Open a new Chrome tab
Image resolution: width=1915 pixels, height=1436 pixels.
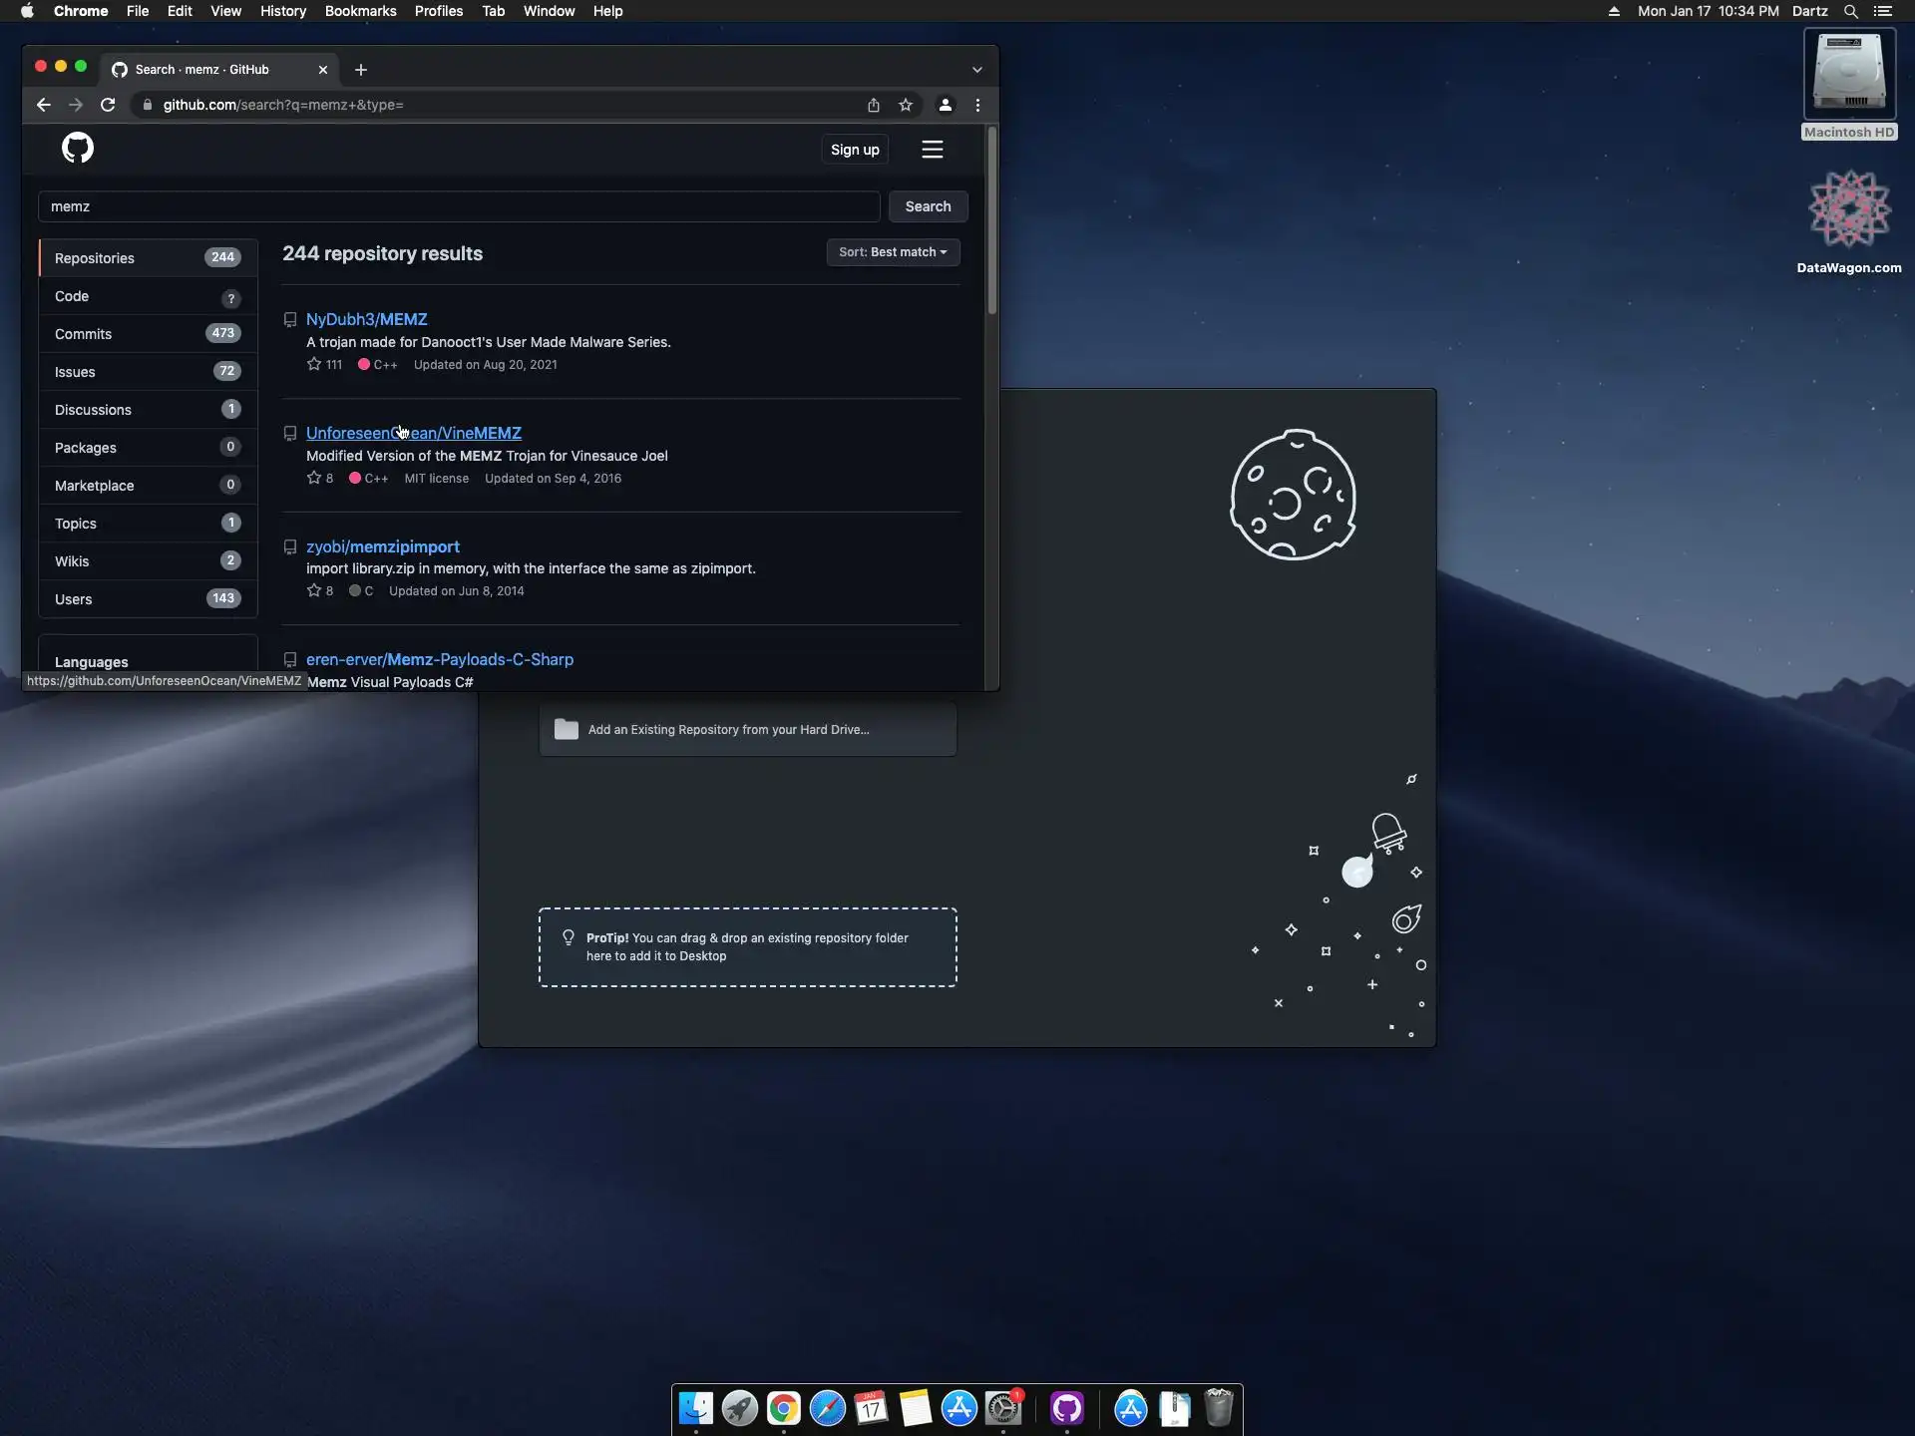tap(361, 70)
